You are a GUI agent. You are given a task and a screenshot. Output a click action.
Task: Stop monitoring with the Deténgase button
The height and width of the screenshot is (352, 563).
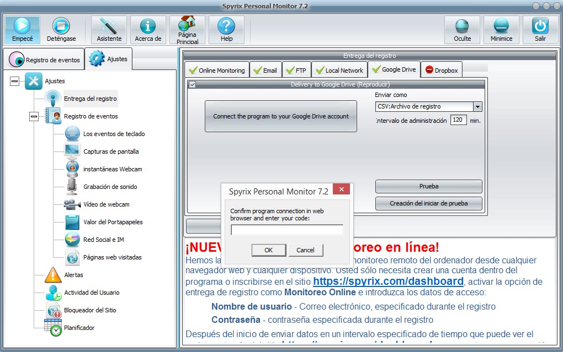click(x=61, y=30)
